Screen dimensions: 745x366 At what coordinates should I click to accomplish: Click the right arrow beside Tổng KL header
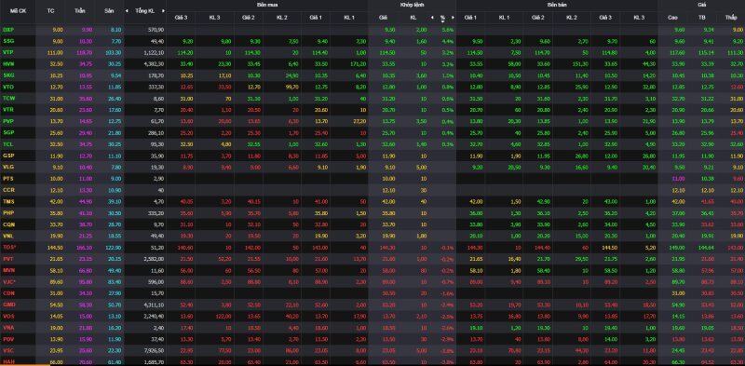click(164, 10)
